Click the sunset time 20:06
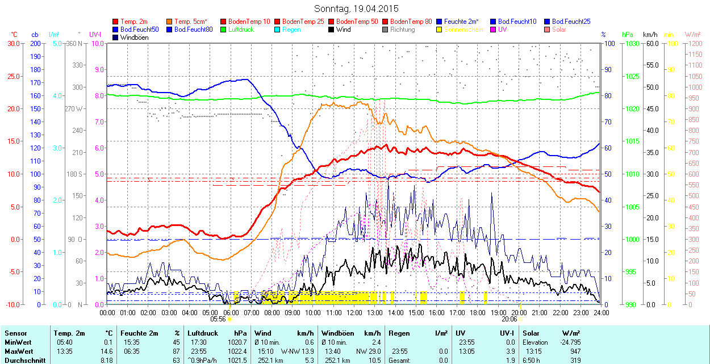This screenshot has width=710, height=364. pos(509,319)
